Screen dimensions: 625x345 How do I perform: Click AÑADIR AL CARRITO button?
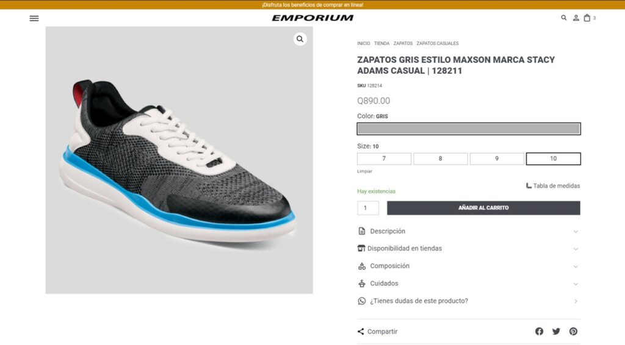pos(483,208)
